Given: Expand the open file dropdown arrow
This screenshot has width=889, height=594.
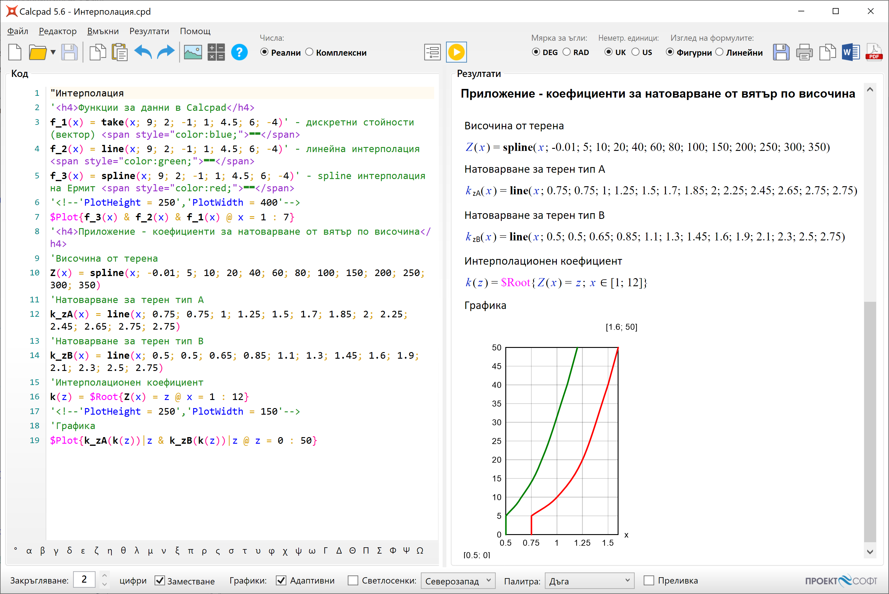Looking at the screenshot, I should 53,52.
